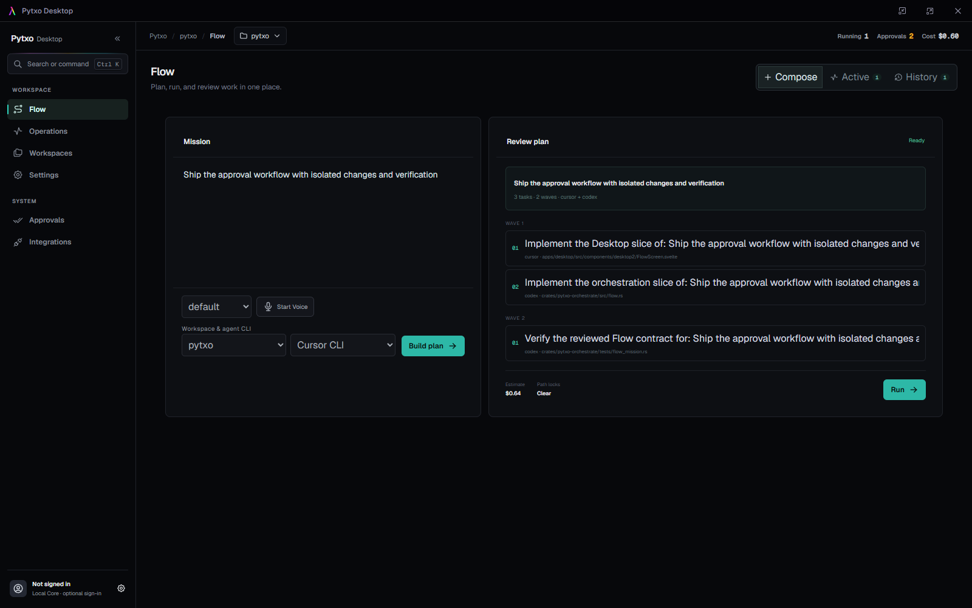972x608 pixels.
Task: Click the Integrations plug icon
Action: tap(18, 242)
